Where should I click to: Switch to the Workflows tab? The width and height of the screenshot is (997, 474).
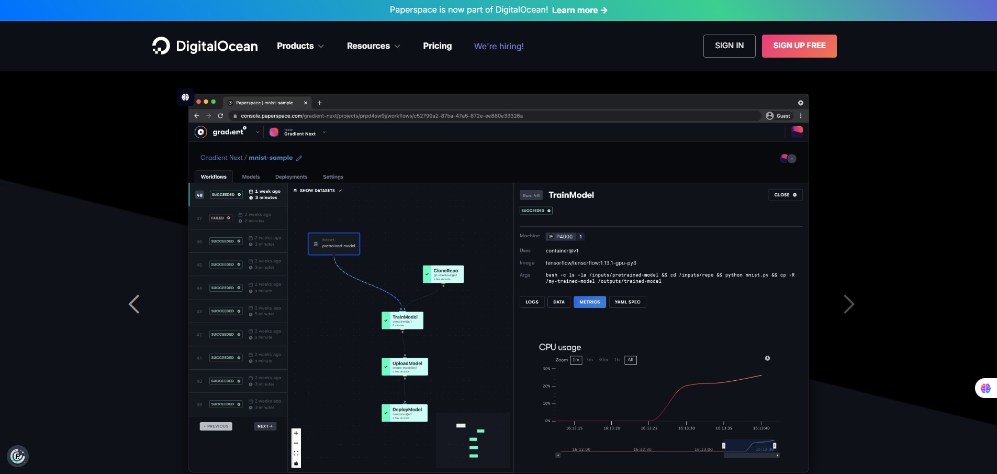click(214, 177)
